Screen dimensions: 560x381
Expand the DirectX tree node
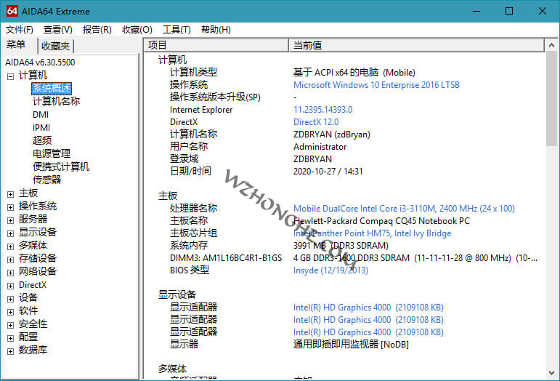pyautogui.click(x=10, y=285)
